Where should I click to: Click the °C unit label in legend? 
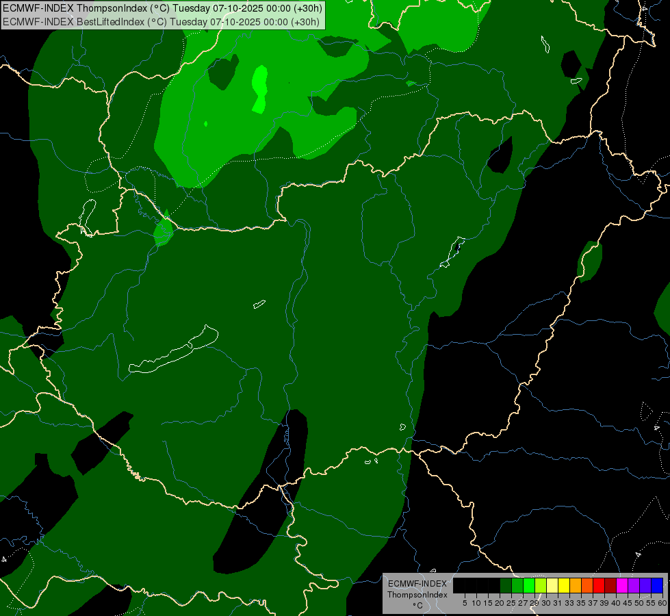pos(418,606)
